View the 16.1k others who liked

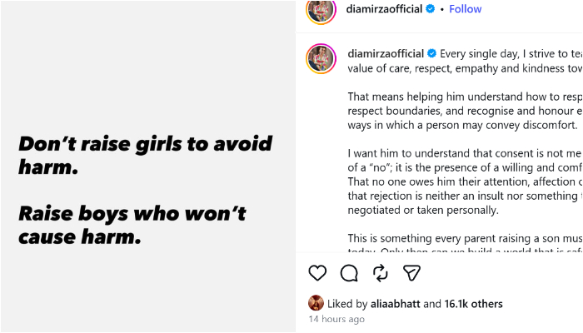(x=473, y=304)
